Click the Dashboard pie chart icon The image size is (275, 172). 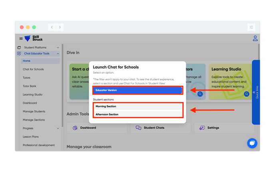[x=75, y=128]
